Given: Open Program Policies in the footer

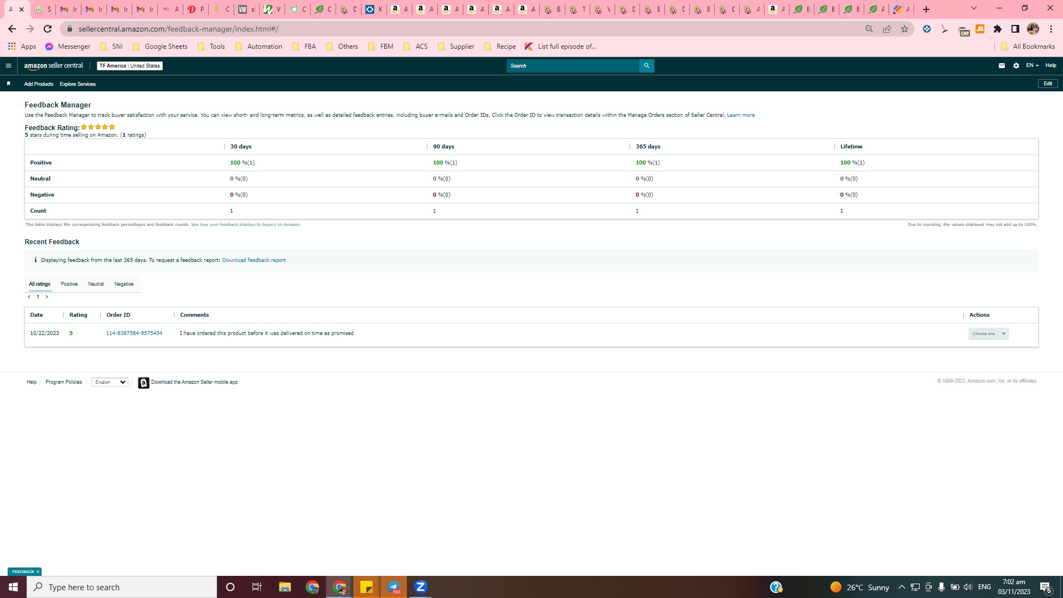Looking at the screenshot, I should point(64,382).
